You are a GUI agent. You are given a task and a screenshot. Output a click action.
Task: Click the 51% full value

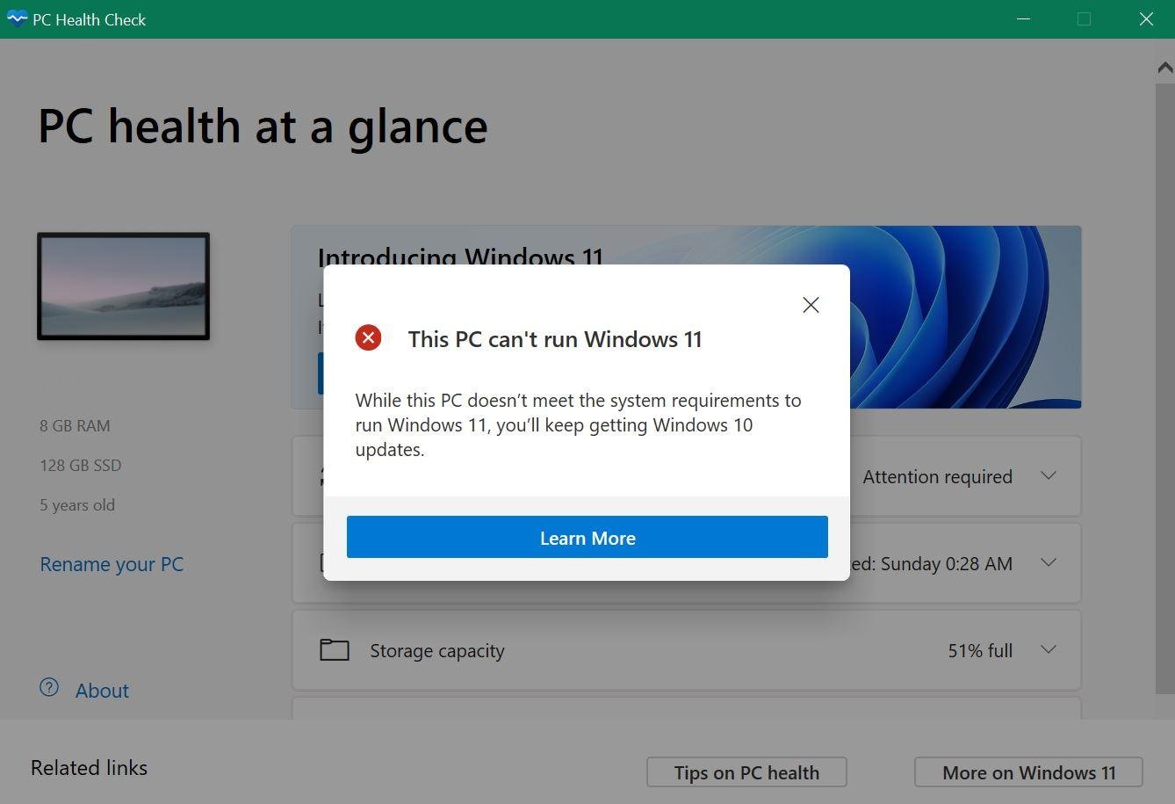click(x=980, y=651)
